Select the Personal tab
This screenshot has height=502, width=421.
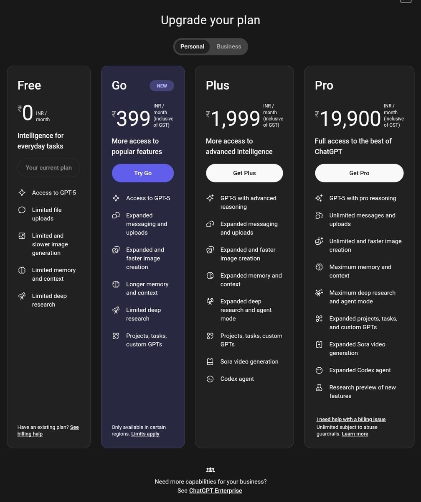click(193, 46)
